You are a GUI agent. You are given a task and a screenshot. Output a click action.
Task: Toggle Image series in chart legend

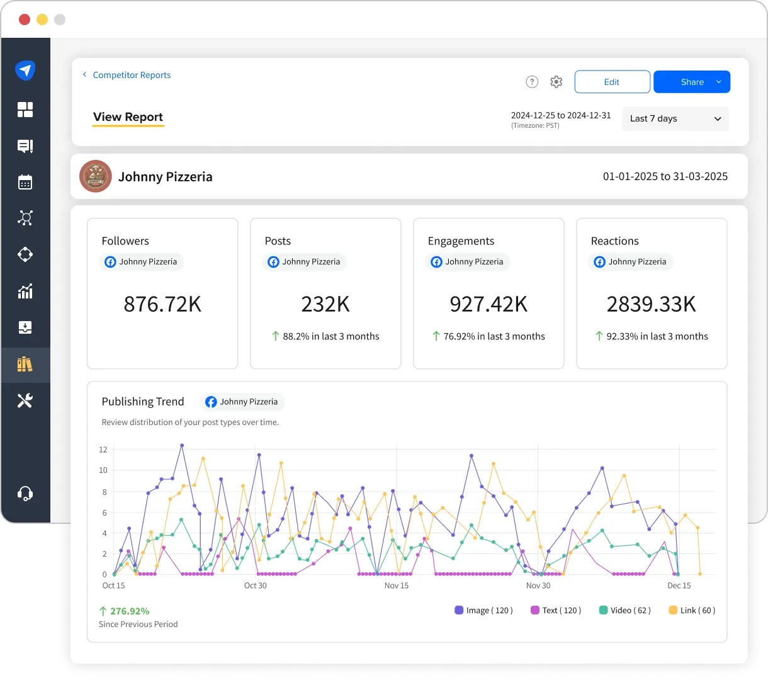pyautogui.click(x=483, y=610)
